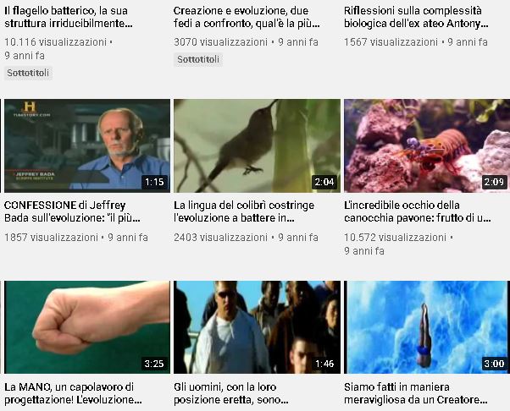Click the 1:15 duration badge on Bada video

[154, 182]
